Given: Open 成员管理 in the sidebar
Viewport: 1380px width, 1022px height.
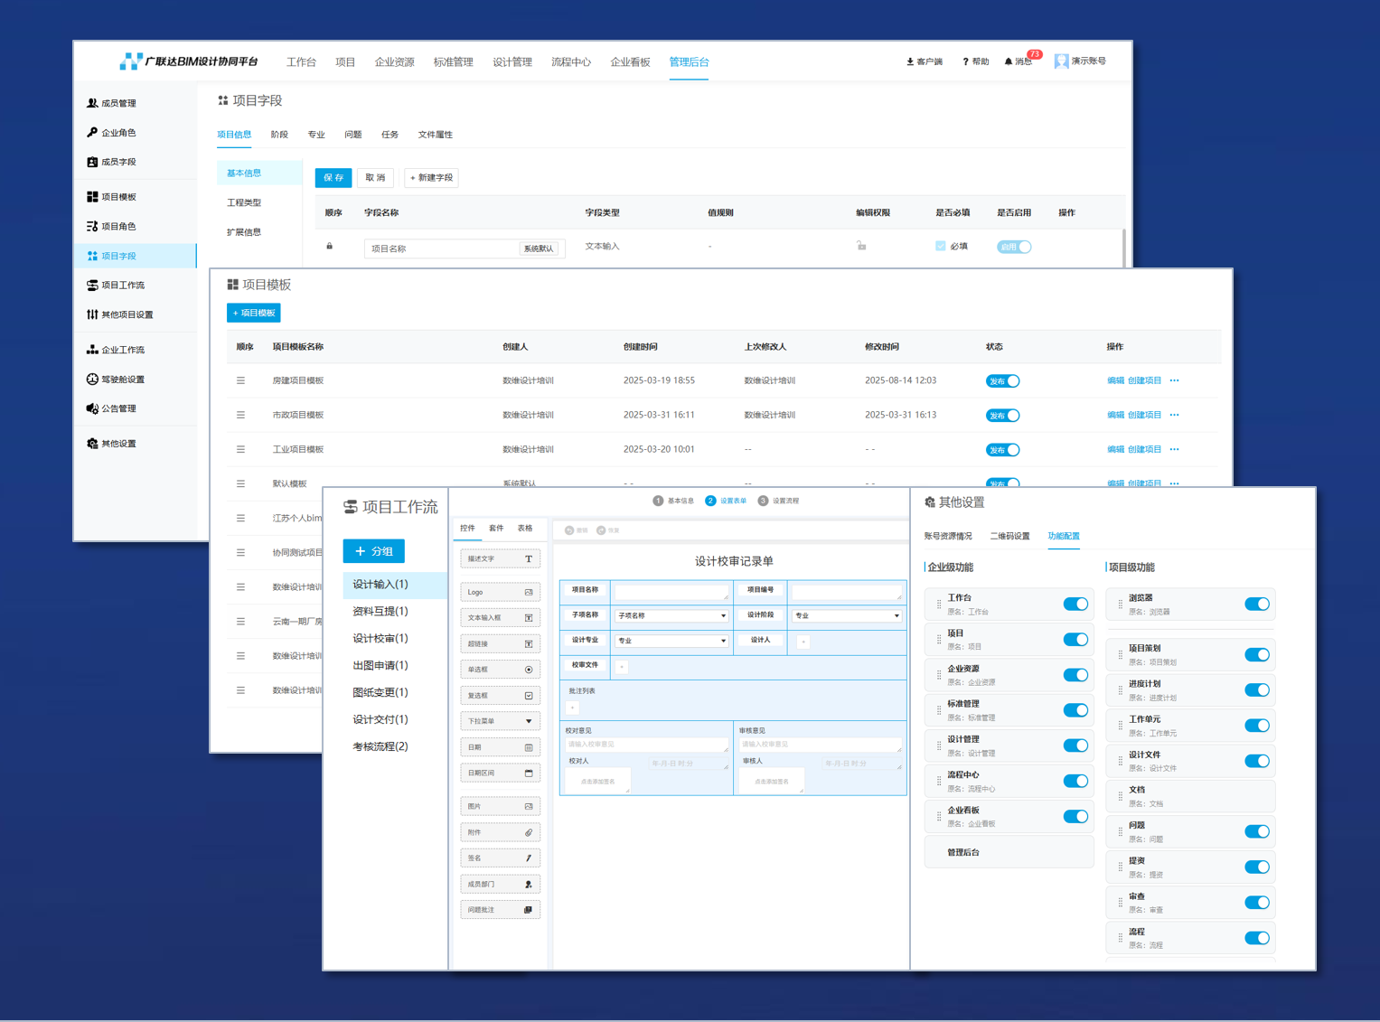Looking at the screenshot, I should 117,104.
